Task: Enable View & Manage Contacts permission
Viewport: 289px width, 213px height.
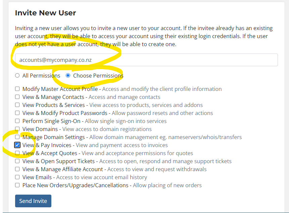Action: pyautogui.click(x=17, y=97)
